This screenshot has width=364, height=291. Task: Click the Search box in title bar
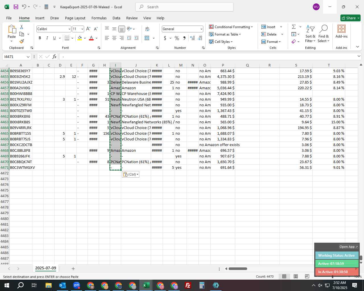click(184, 7)
